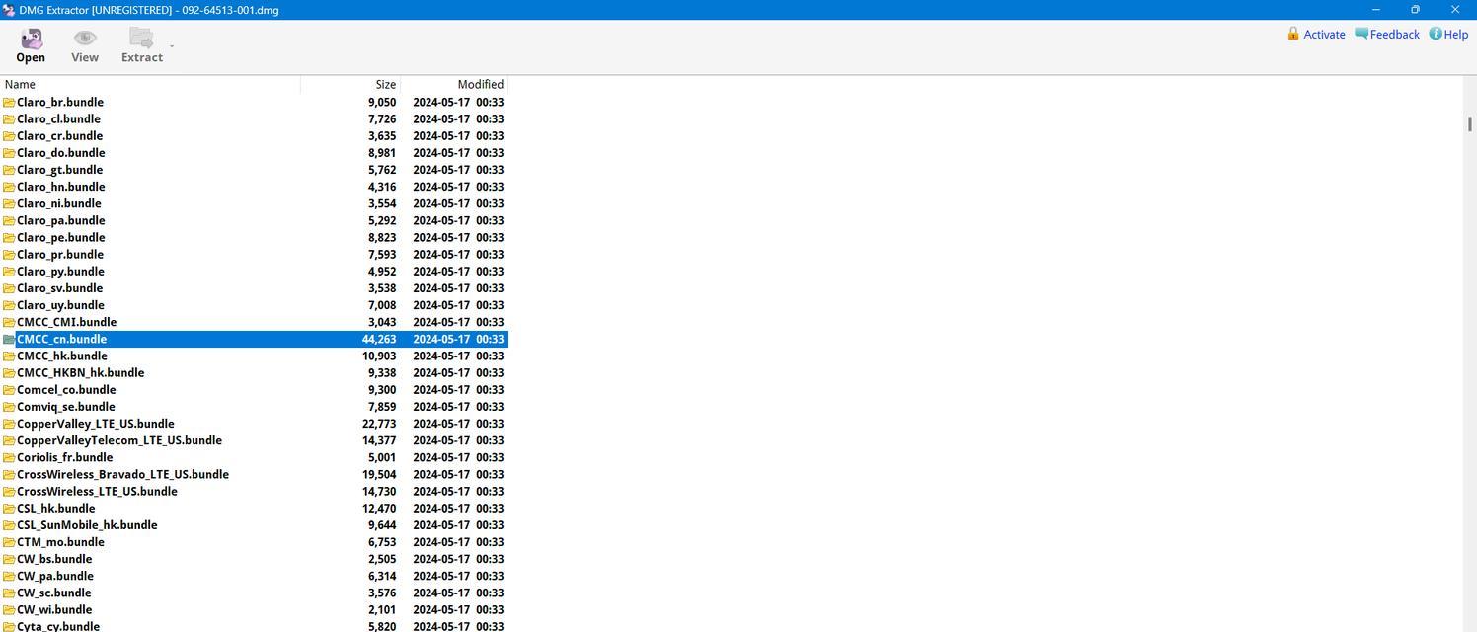Sort by the Size column header
This screenshot has height=632, width=1477.
click(350, 84)
